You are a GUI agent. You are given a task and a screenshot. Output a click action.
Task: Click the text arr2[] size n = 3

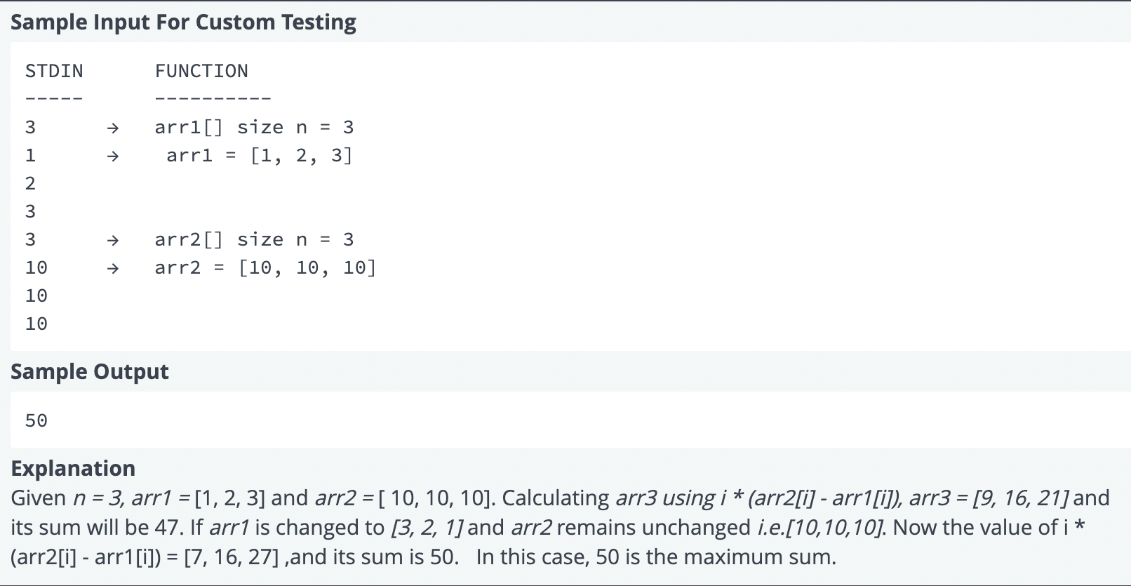(x=254, y=239)
